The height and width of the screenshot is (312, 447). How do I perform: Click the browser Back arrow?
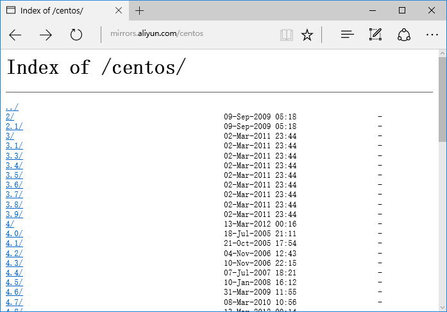[15, 35]
